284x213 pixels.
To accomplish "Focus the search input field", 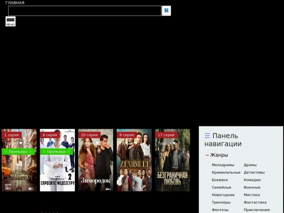I will click(85, 11).
